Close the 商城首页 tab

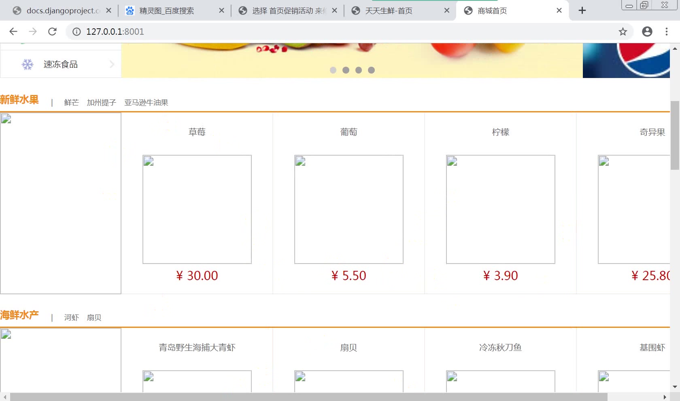click(x=559, y=11)
